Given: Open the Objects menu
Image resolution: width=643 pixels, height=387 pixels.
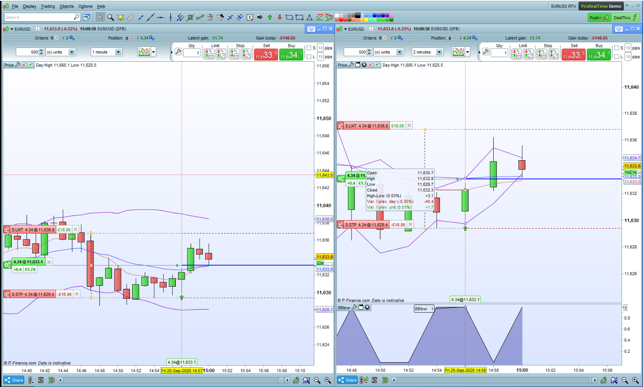Looking at the screenshot, I should [67, 6].
